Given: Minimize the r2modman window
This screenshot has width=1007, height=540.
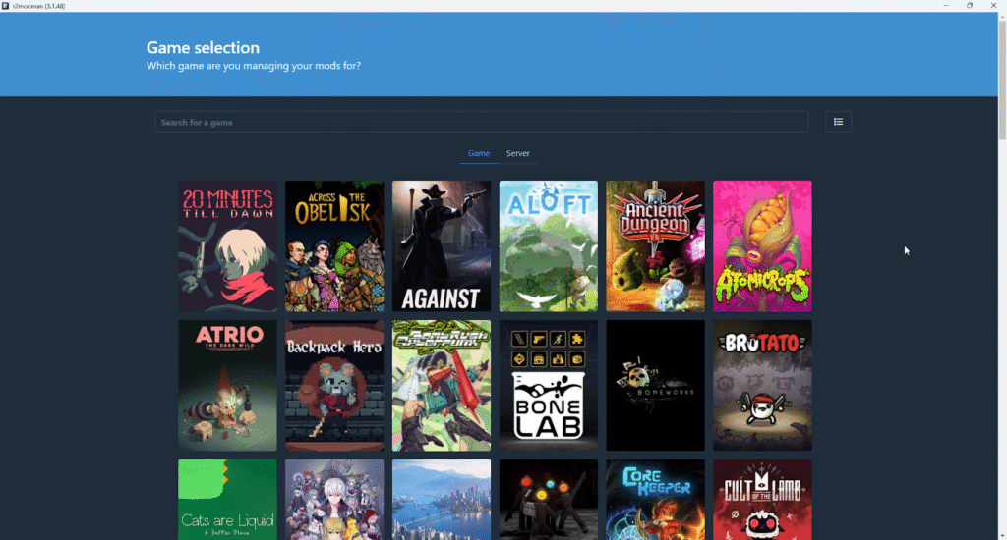Looking at the screenshot, I should click(x=946, y=5).
